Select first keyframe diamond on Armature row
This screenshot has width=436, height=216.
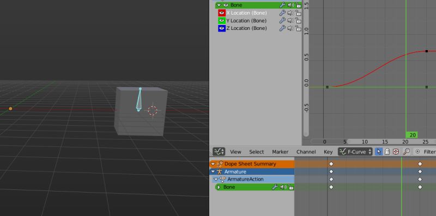331,171
